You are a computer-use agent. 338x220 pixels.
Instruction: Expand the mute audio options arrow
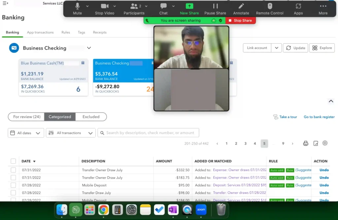coord(87,6)
